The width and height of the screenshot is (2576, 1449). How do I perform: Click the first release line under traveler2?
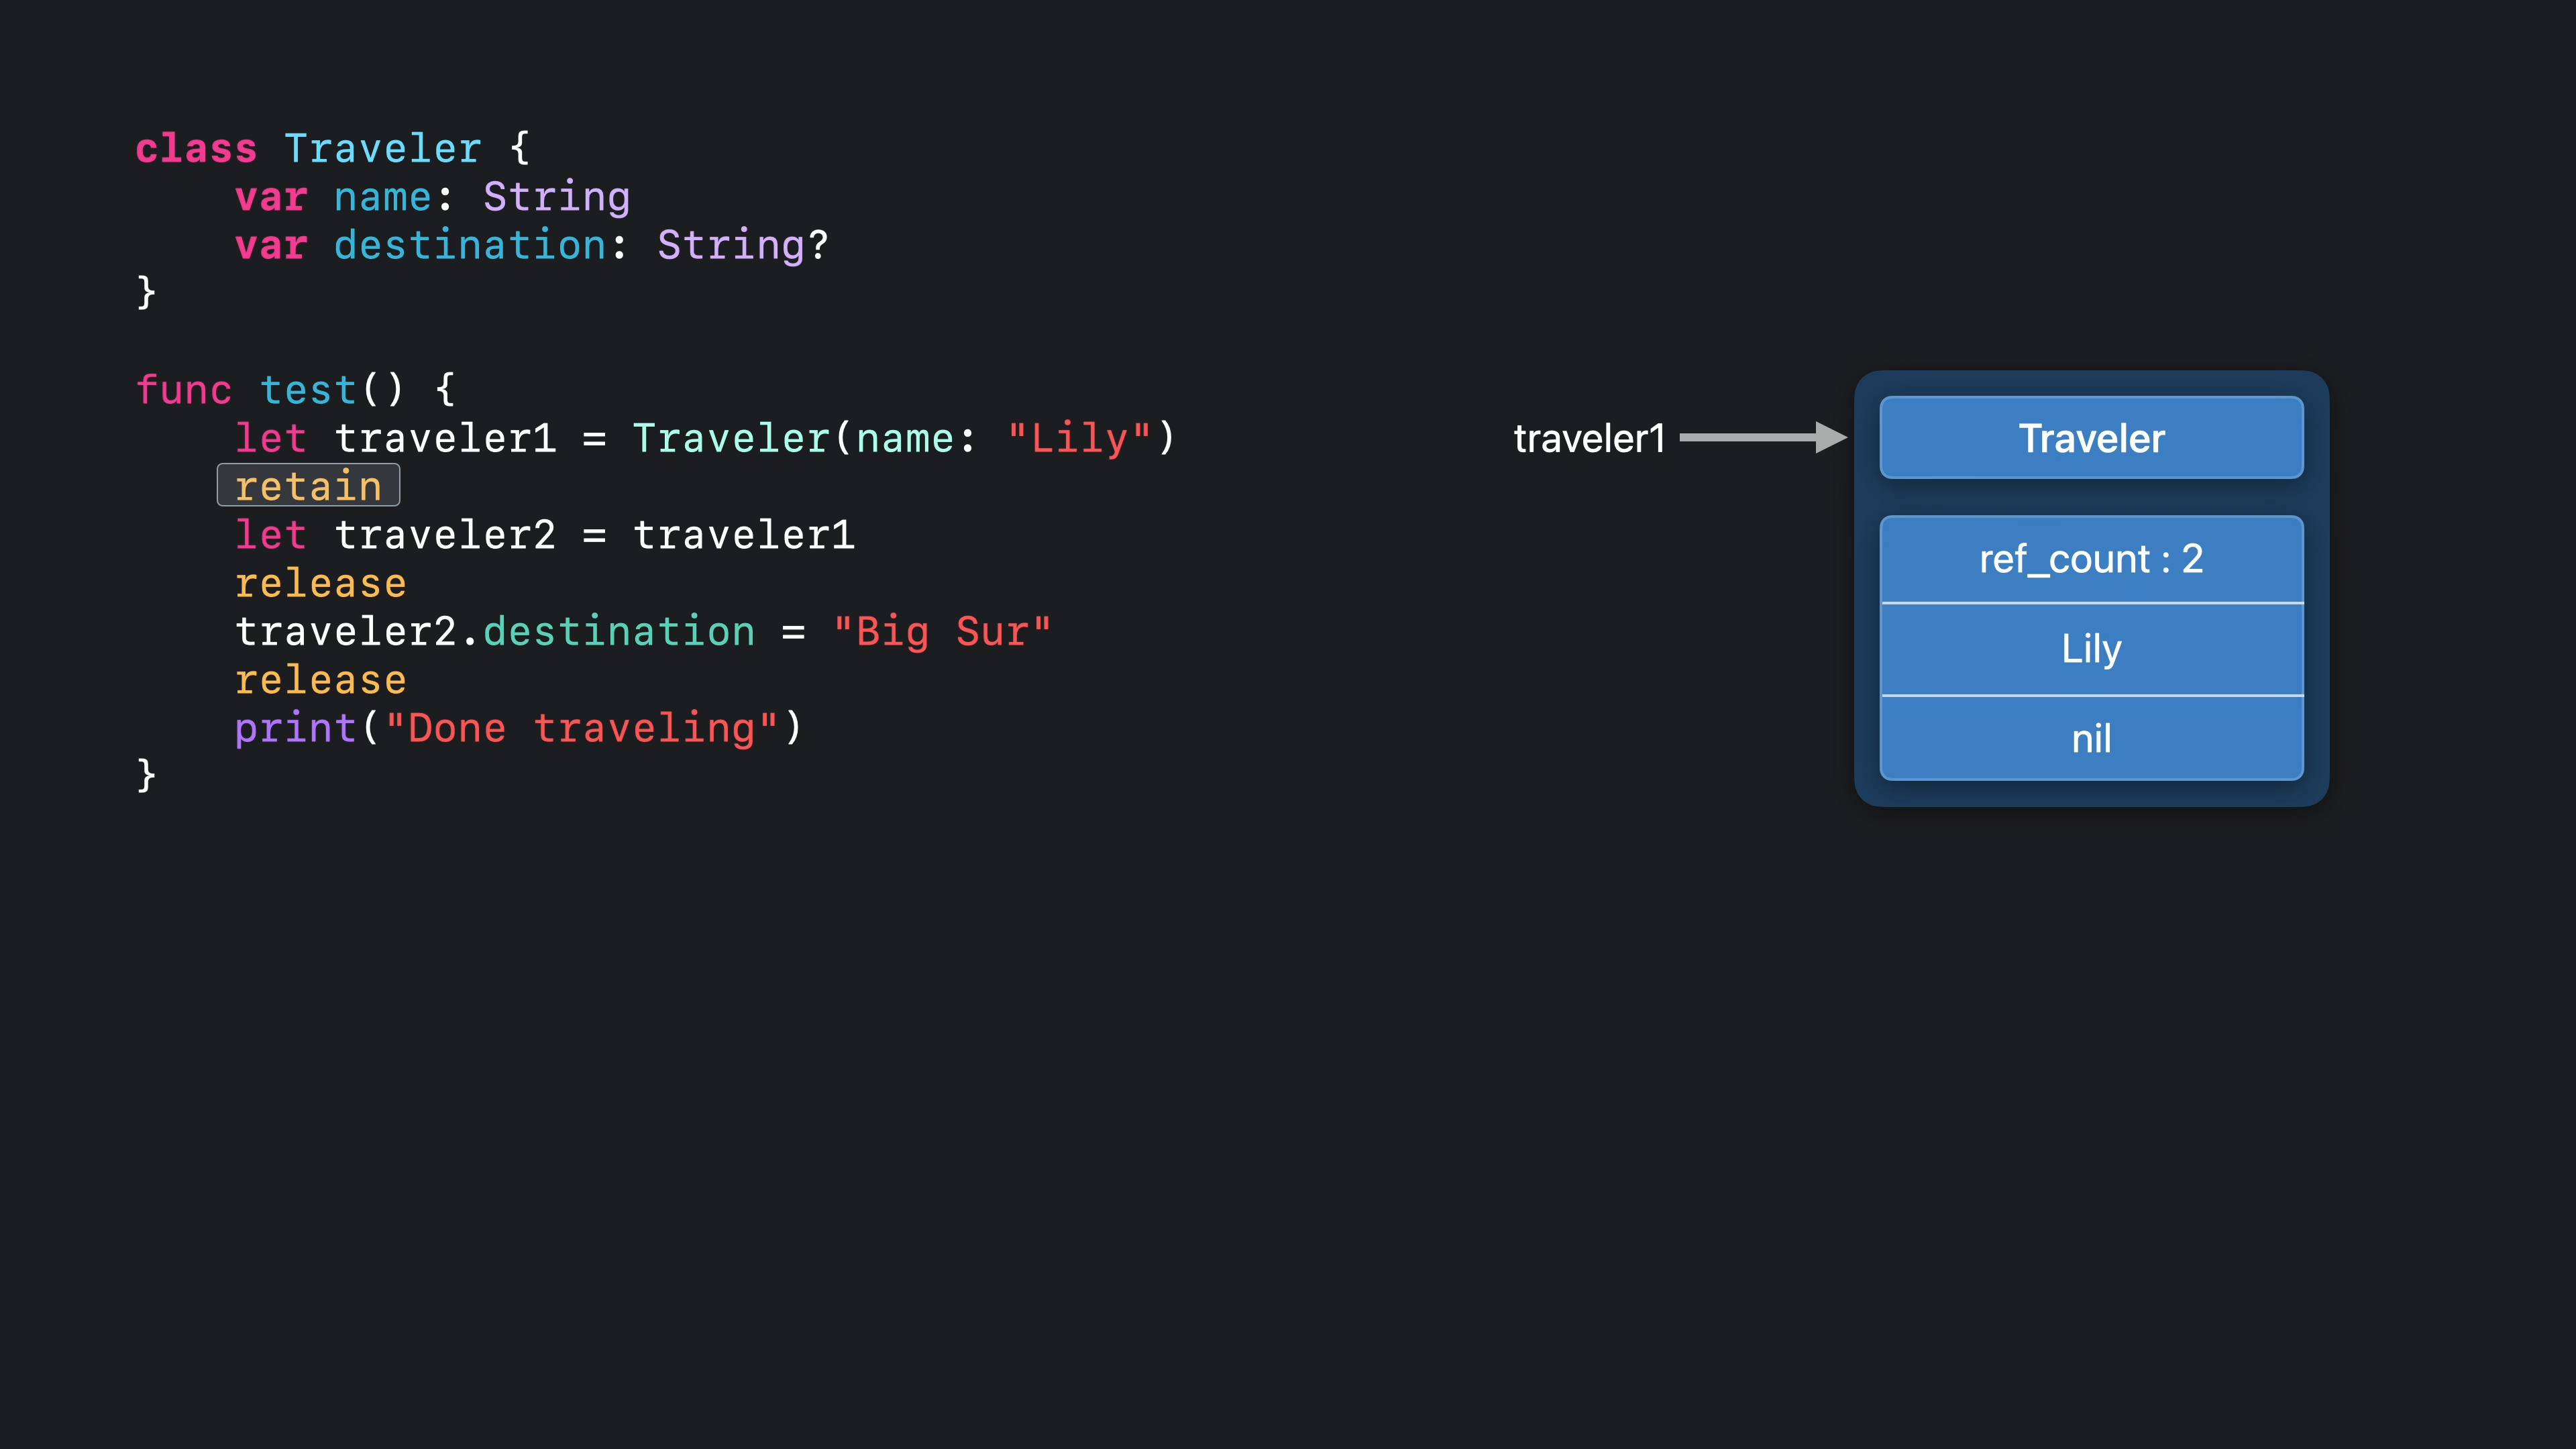pos(320,583)
